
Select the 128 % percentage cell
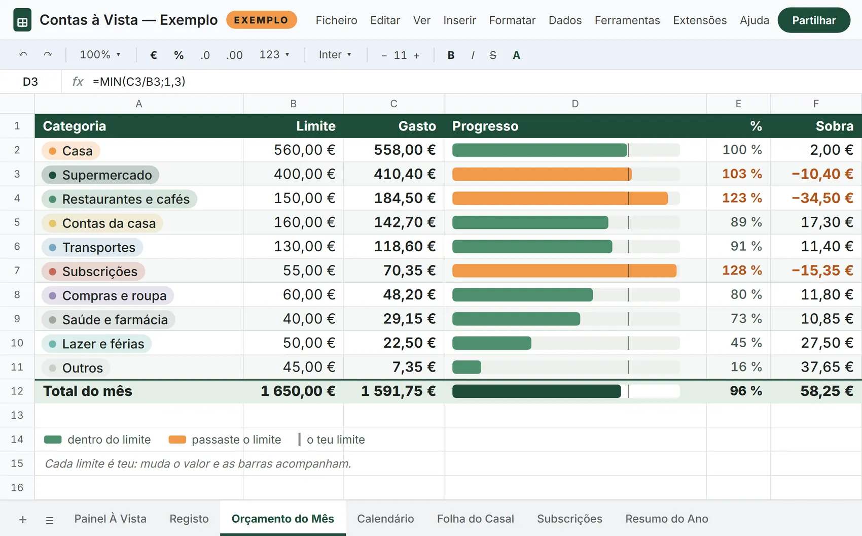tap(738, 271)
